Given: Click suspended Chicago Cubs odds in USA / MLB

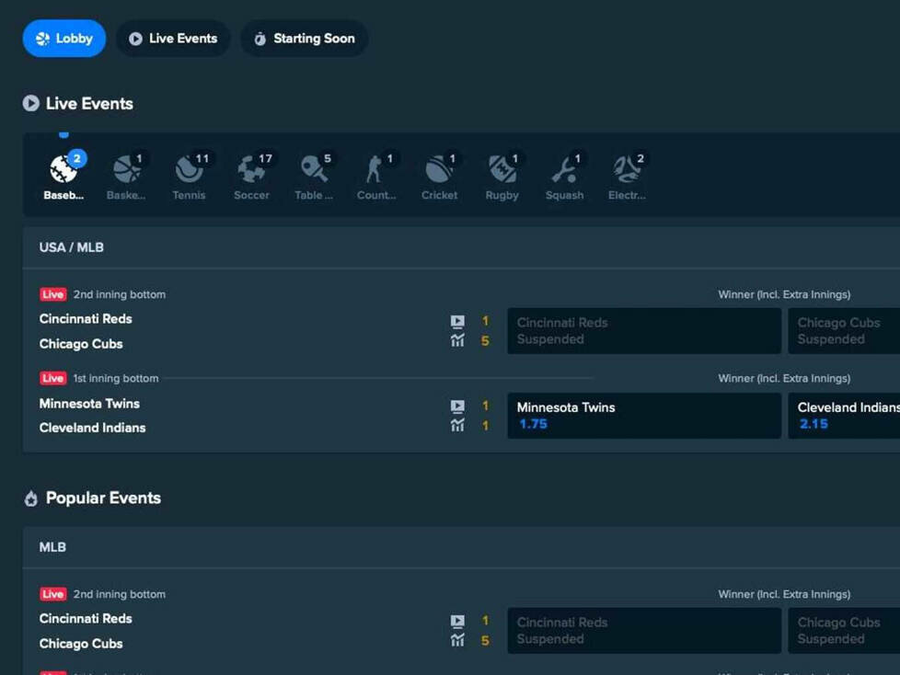Looking at the screenshot, I should click(844, 331).
